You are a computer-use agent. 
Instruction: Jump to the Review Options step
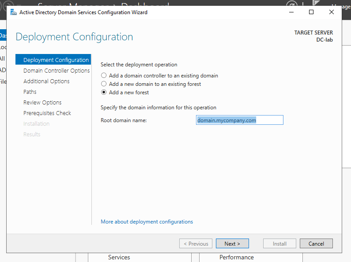pos(42,103)
